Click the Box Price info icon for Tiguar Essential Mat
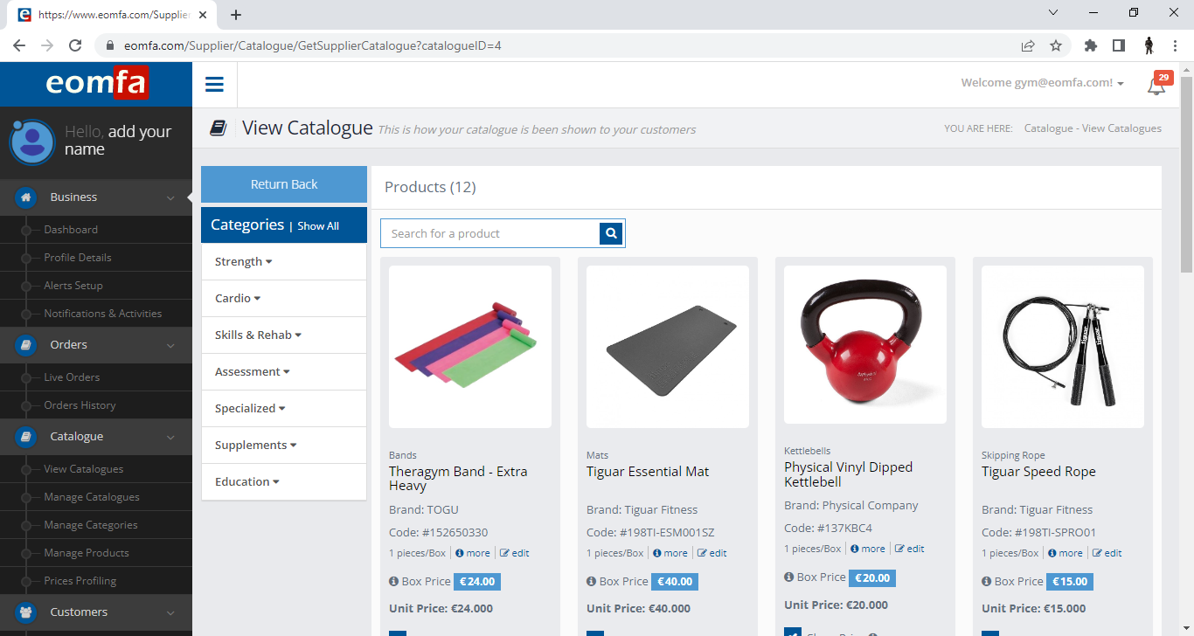 click(x=591, y=581)
